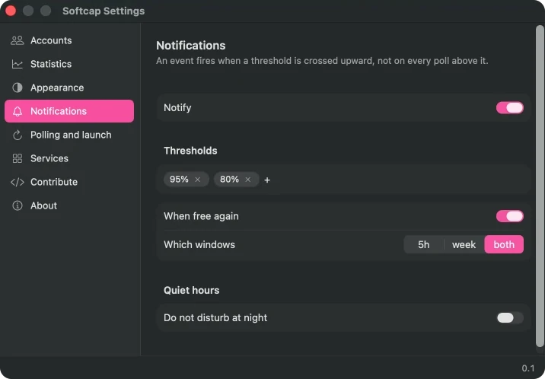Select the Notifications sidebar item
The image size is (545, 379).
click(69, 111)
